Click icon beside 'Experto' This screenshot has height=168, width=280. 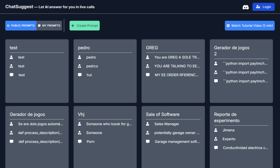(x=216, y=139)
